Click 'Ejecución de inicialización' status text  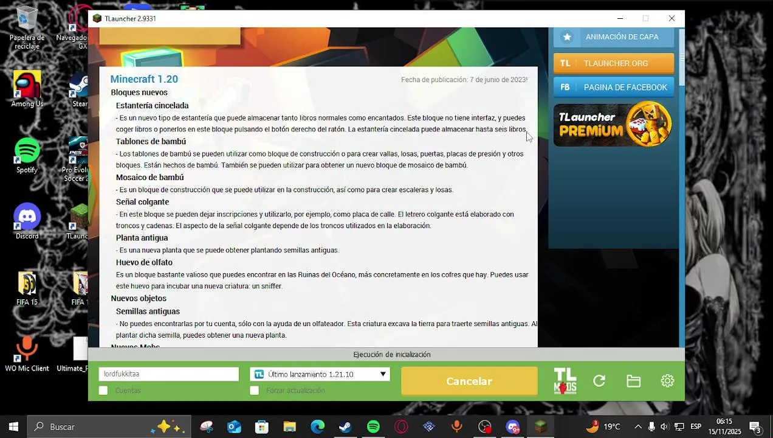tap(392, 355)
